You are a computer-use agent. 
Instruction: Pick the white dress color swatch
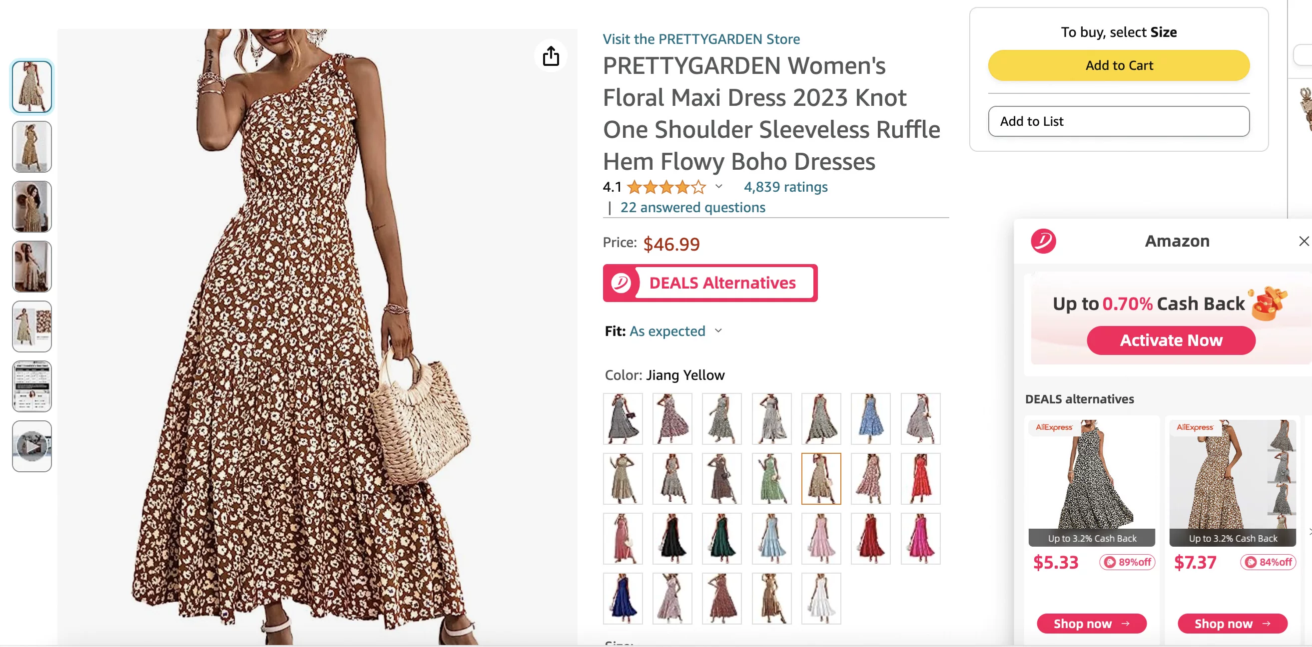[821, 599]
